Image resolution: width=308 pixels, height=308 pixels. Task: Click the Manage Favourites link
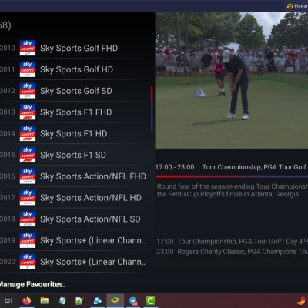click(x=32, y=284)
